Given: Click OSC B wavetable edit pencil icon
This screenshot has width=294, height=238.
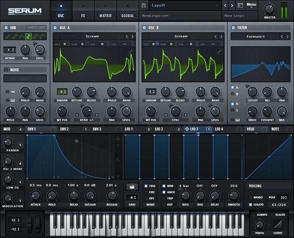Looking at the screenshot, I should (219, 51).
